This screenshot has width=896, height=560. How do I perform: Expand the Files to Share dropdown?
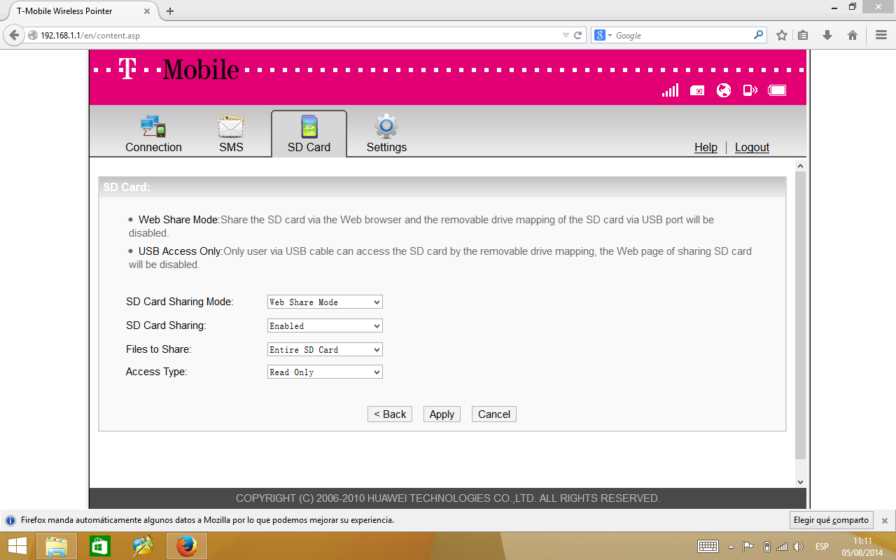pos(325,350)
